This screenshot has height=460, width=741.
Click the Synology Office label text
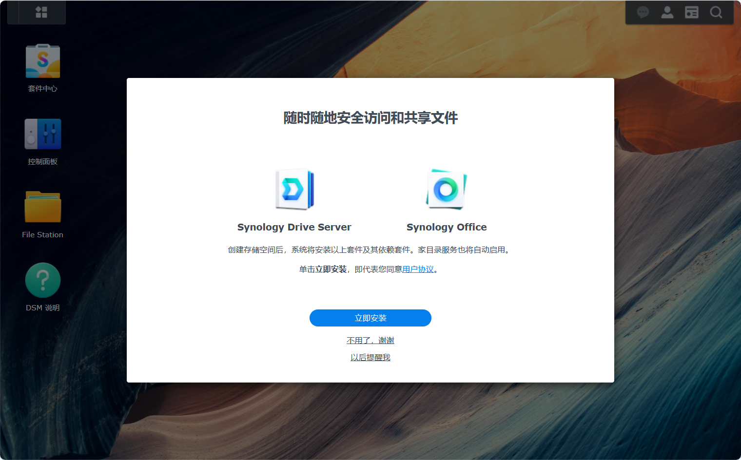click(447, 227)
